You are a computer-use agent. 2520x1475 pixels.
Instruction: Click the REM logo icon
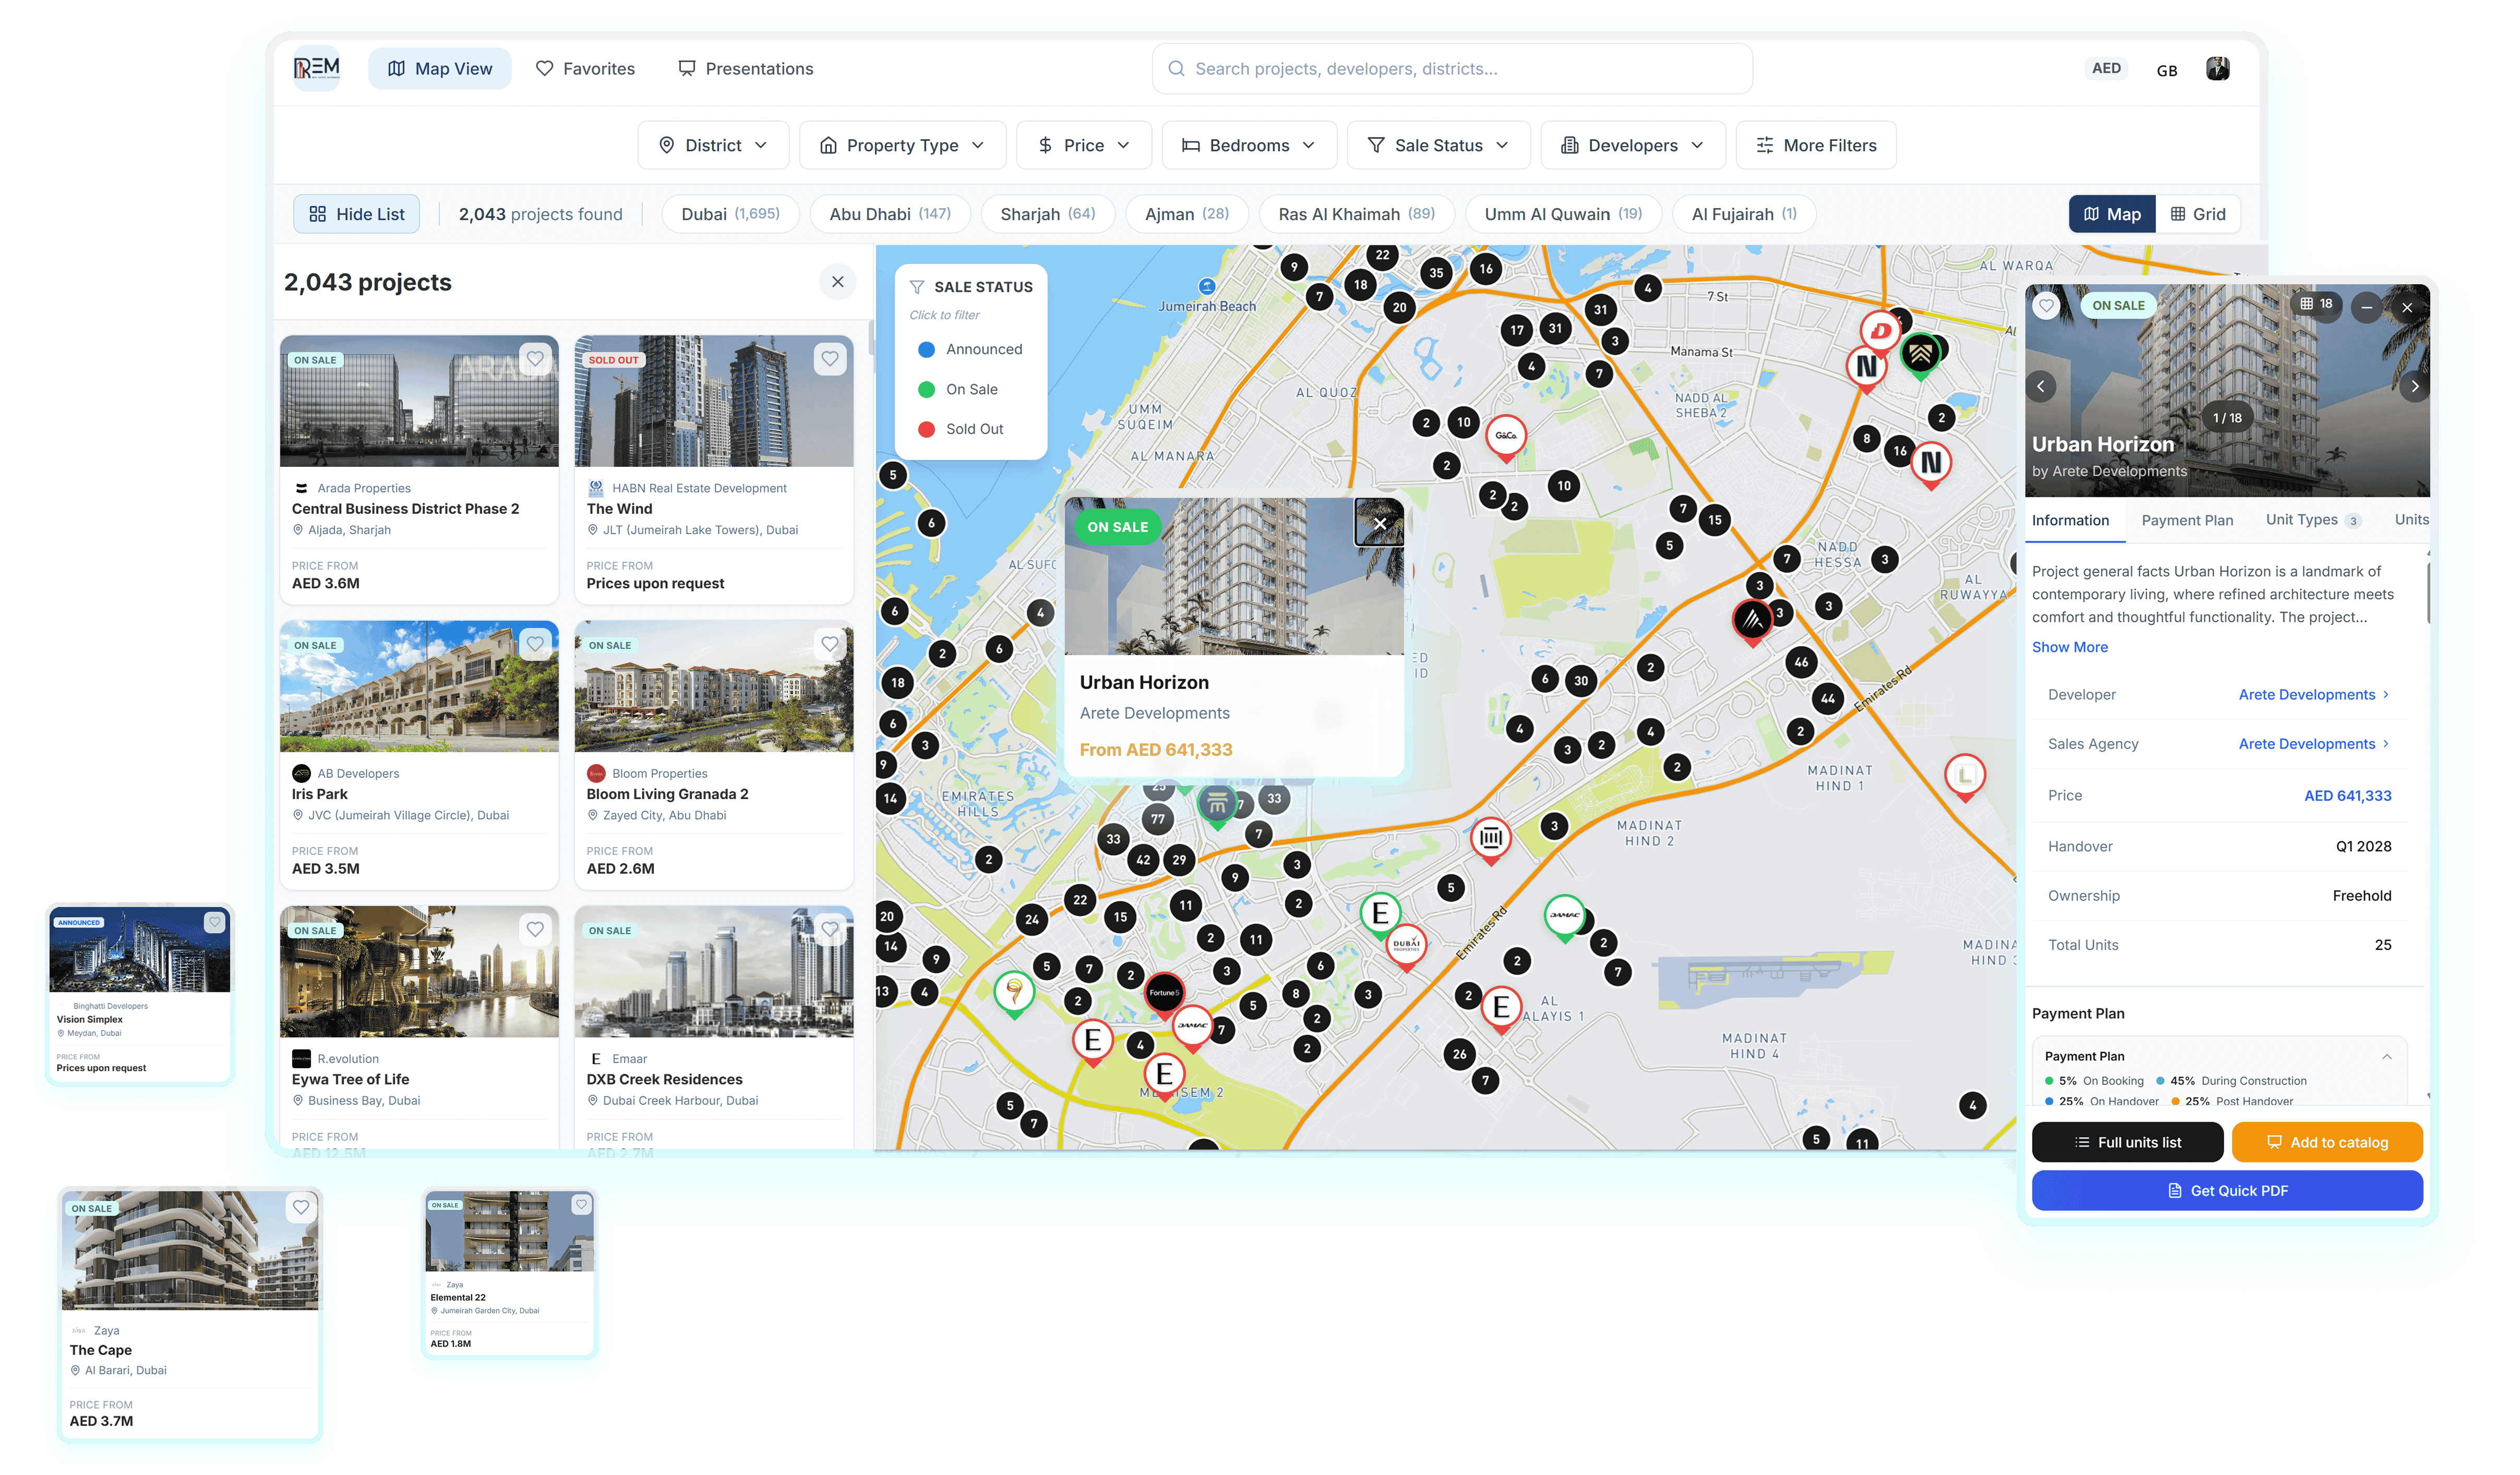pos(316,68)
